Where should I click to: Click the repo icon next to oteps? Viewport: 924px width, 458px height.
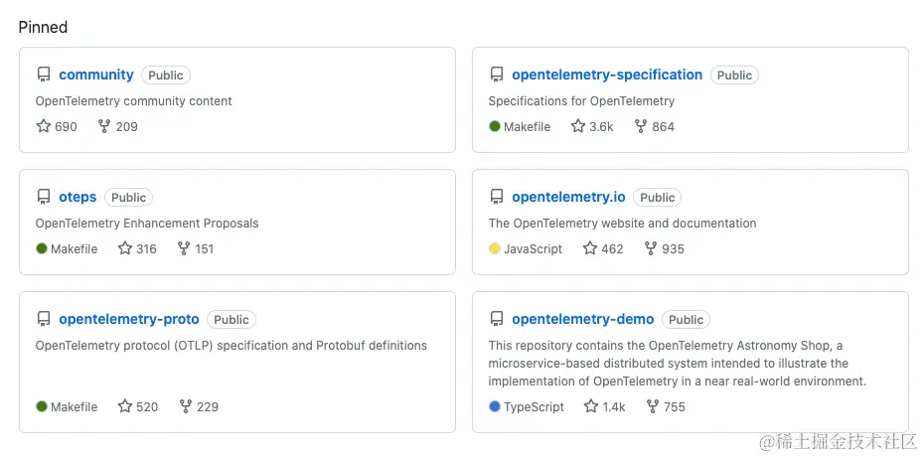pos(44,197)
